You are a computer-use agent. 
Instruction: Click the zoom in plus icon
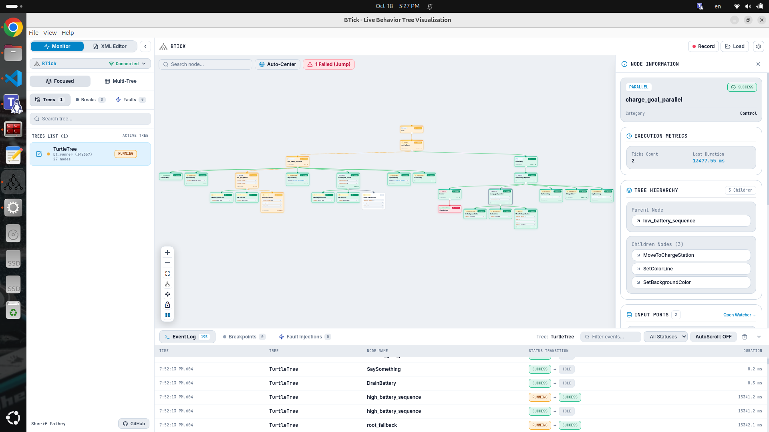coord(167,252)
